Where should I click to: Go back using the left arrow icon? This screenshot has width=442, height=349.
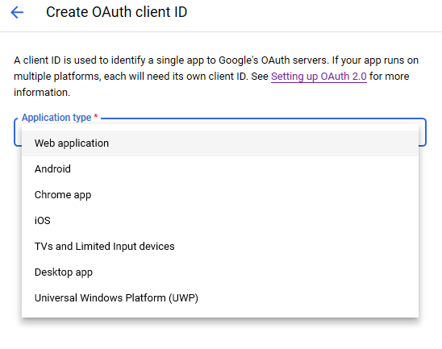tap(17, 12)
